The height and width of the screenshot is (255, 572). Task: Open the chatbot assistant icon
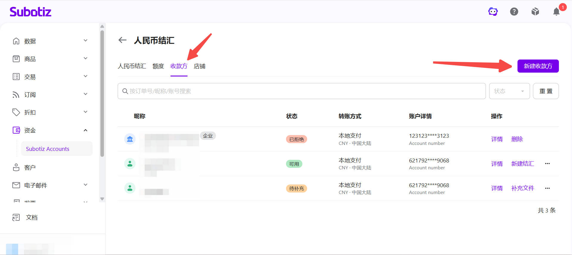tap(493, 12)
